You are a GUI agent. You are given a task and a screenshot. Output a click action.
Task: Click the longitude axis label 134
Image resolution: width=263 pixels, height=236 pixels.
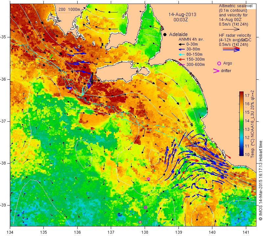10,232
